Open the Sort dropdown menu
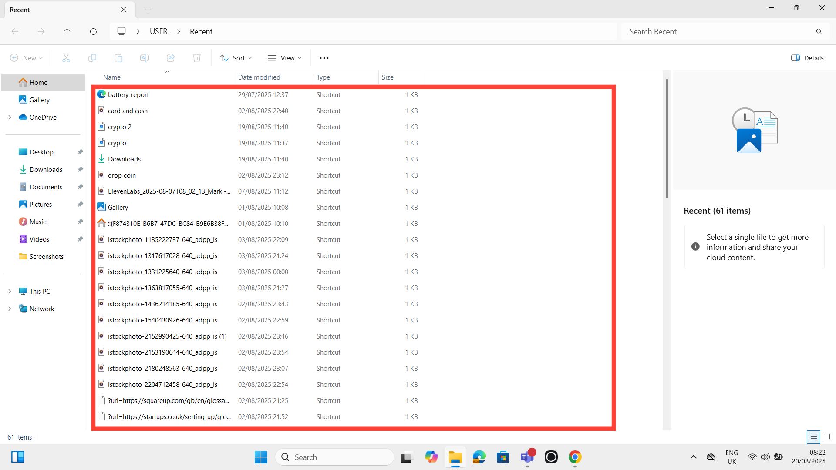The width and height of the screenshot is (836, 470). pos(236,58)
